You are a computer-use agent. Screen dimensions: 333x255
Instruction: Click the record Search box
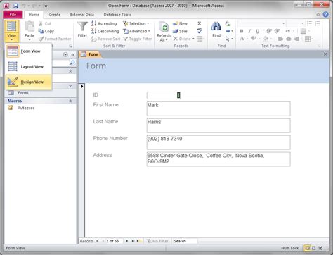click(185, 241)
